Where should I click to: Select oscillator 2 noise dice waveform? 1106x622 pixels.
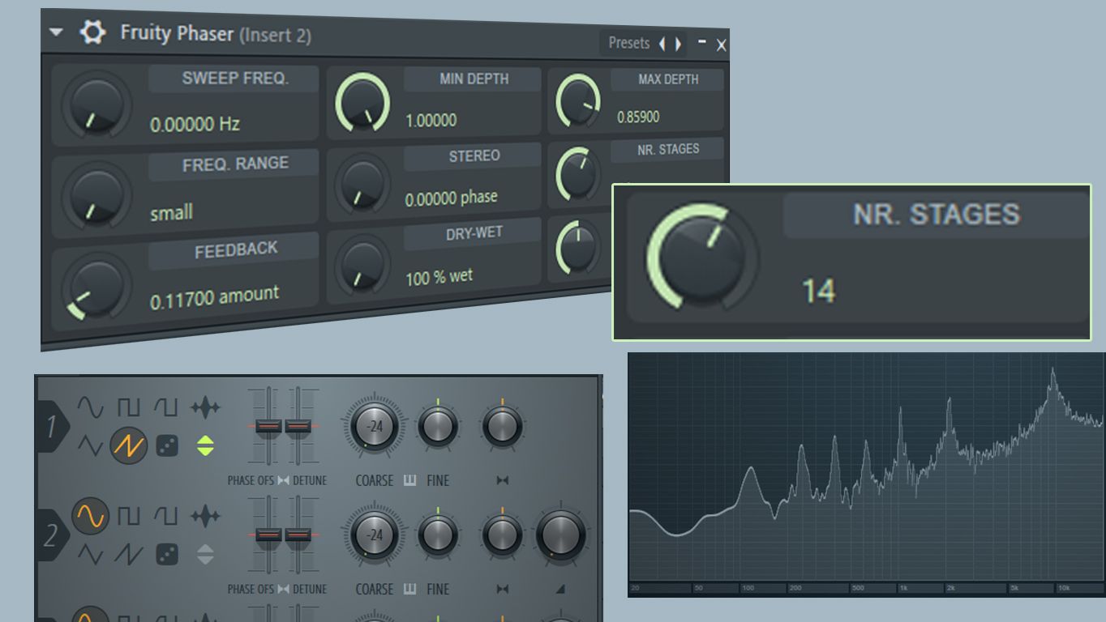(x=167, y=554)
